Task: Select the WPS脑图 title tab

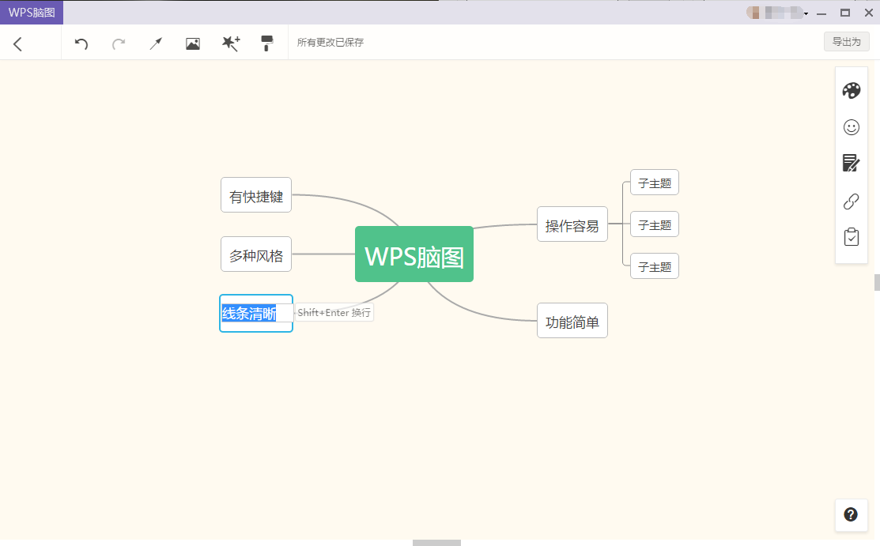Action: 32,13
